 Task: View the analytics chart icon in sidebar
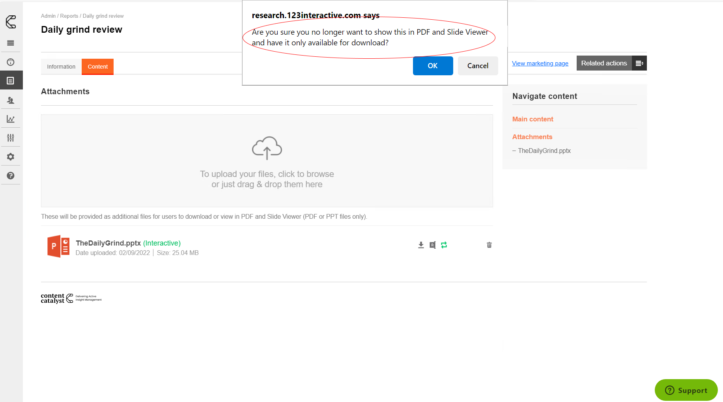11,119
